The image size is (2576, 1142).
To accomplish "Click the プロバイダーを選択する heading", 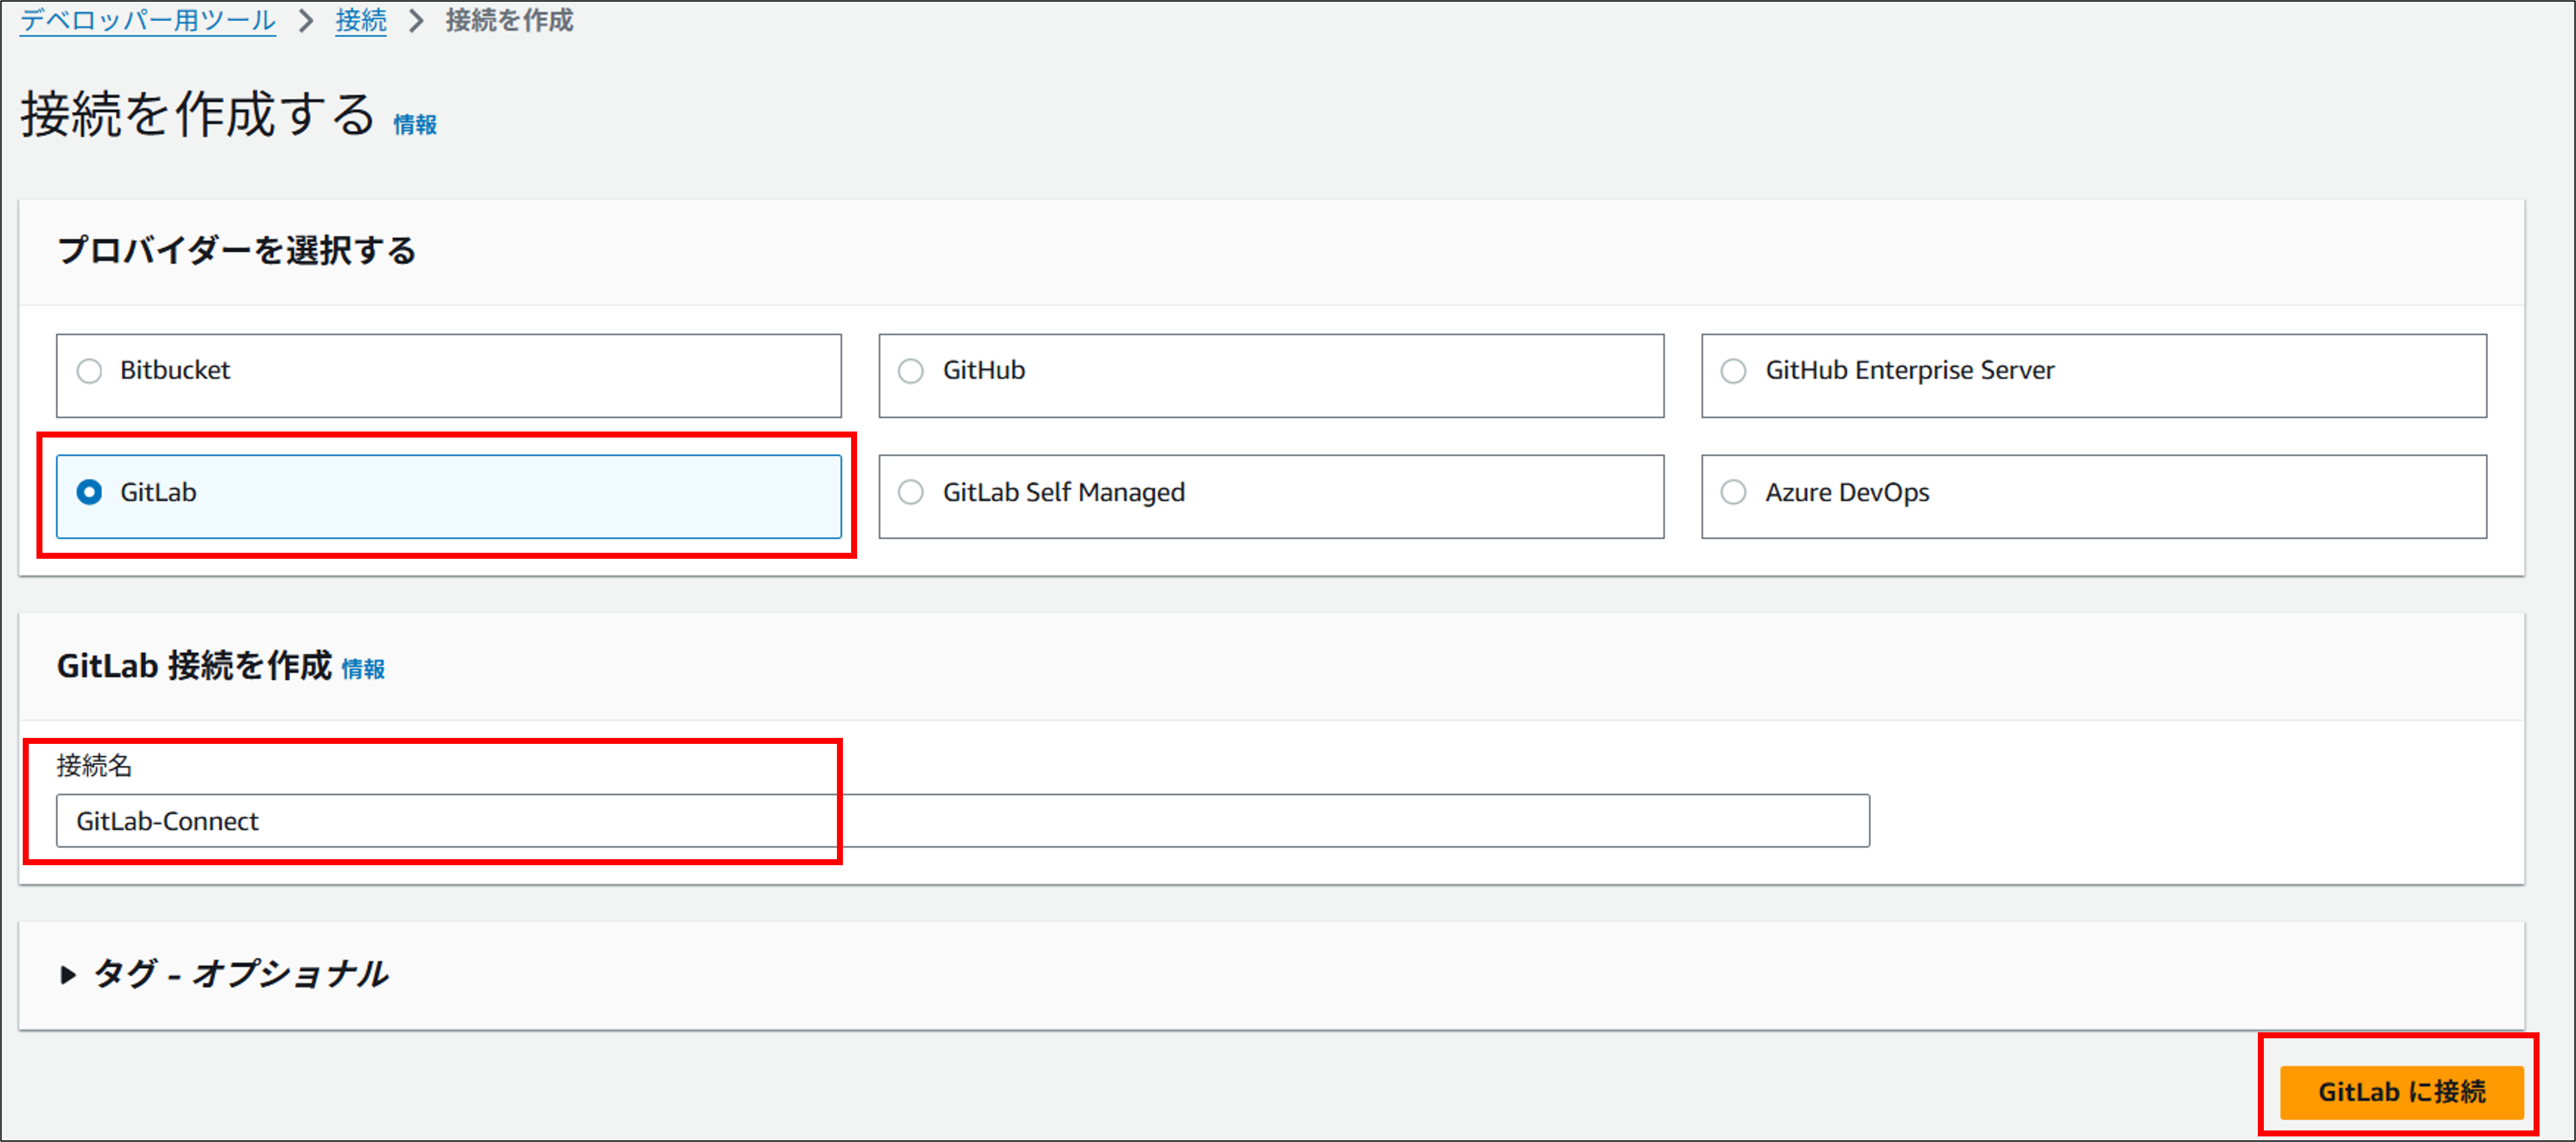I will (237, 250).
